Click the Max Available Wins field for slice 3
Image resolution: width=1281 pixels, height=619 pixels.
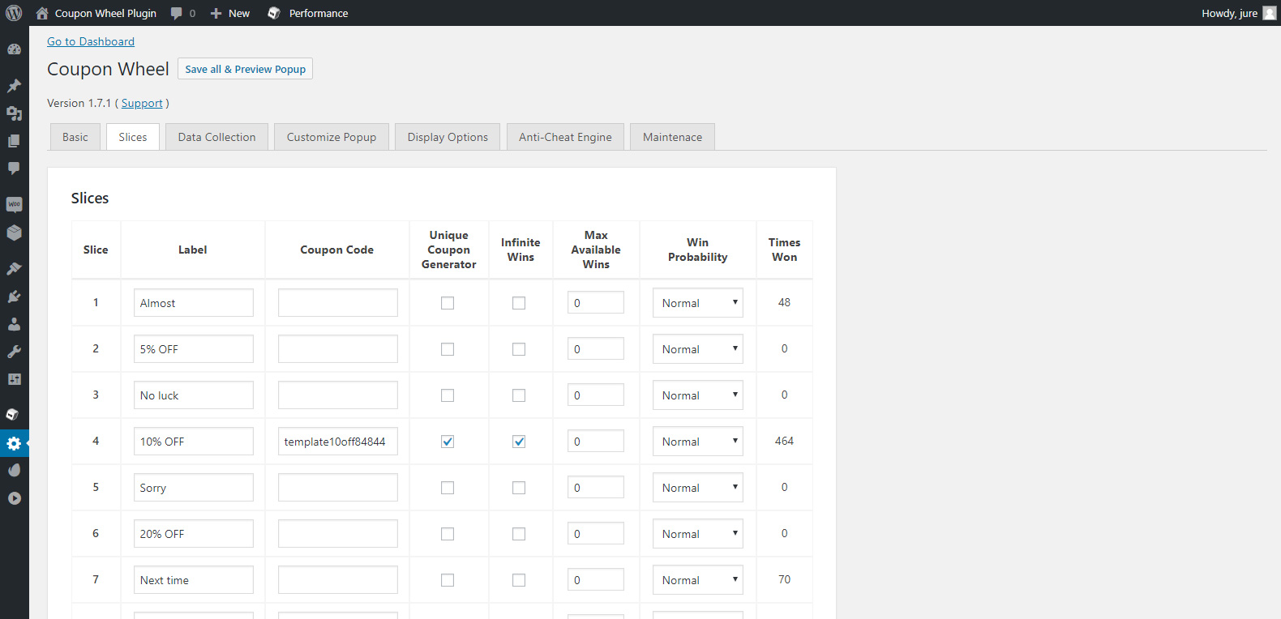[595, 395]
